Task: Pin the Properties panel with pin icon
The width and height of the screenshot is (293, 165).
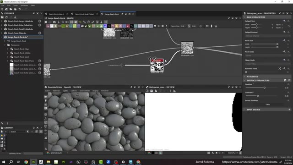Action: tap(280, 13)
